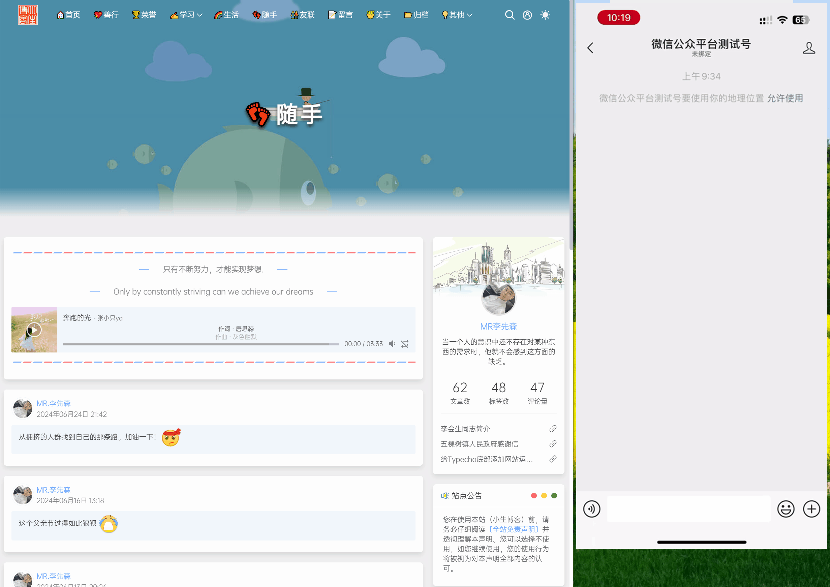Open the 首页 menu item
The height and width of the screenshot is (587, 830).
(68, 15)
